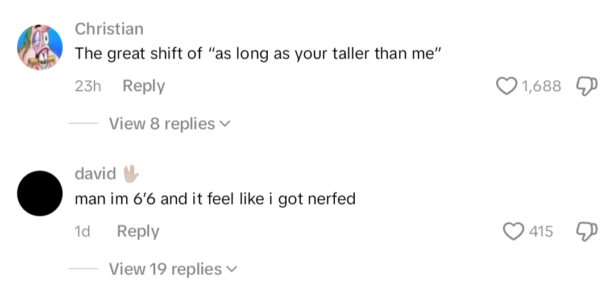View 19 replies under david's comment
This screenshot has width=614, height=292.
[x=165, y=269]
